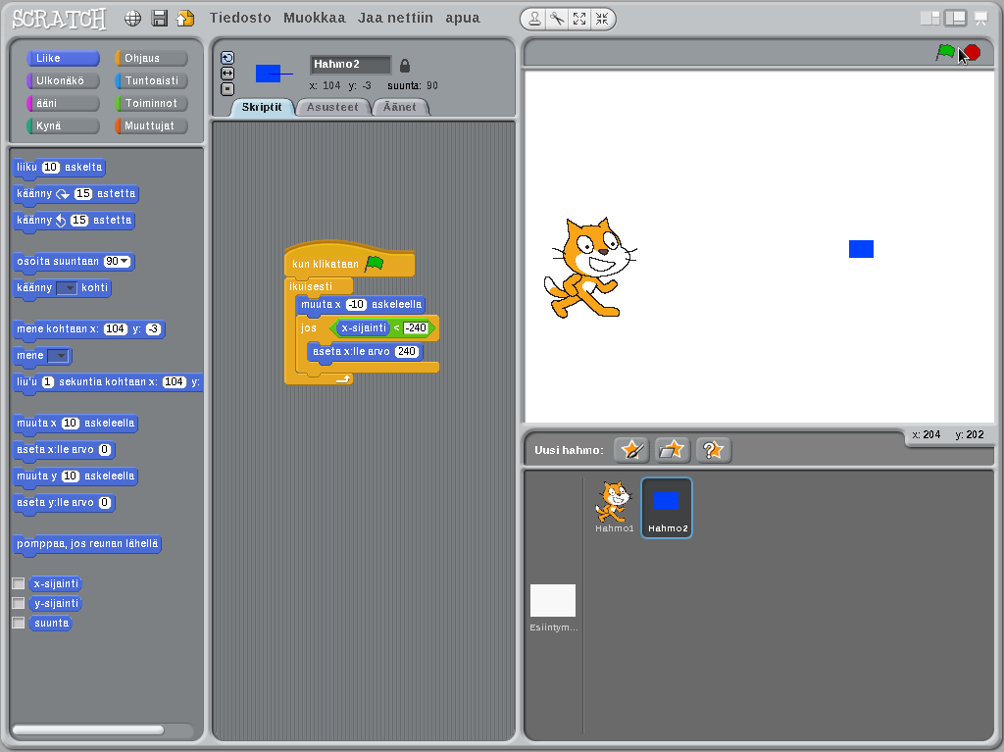Save project with the floppy disk icon

coord(160,18)
